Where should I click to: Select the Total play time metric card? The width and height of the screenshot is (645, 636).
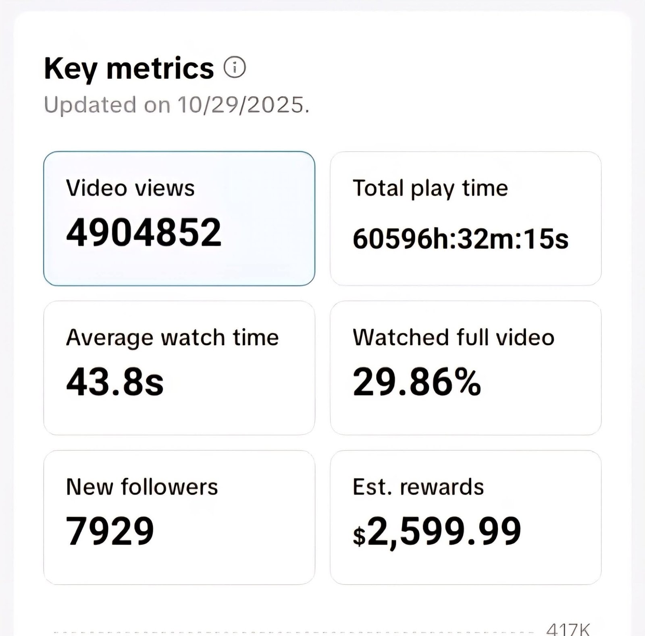click(466, 218)
